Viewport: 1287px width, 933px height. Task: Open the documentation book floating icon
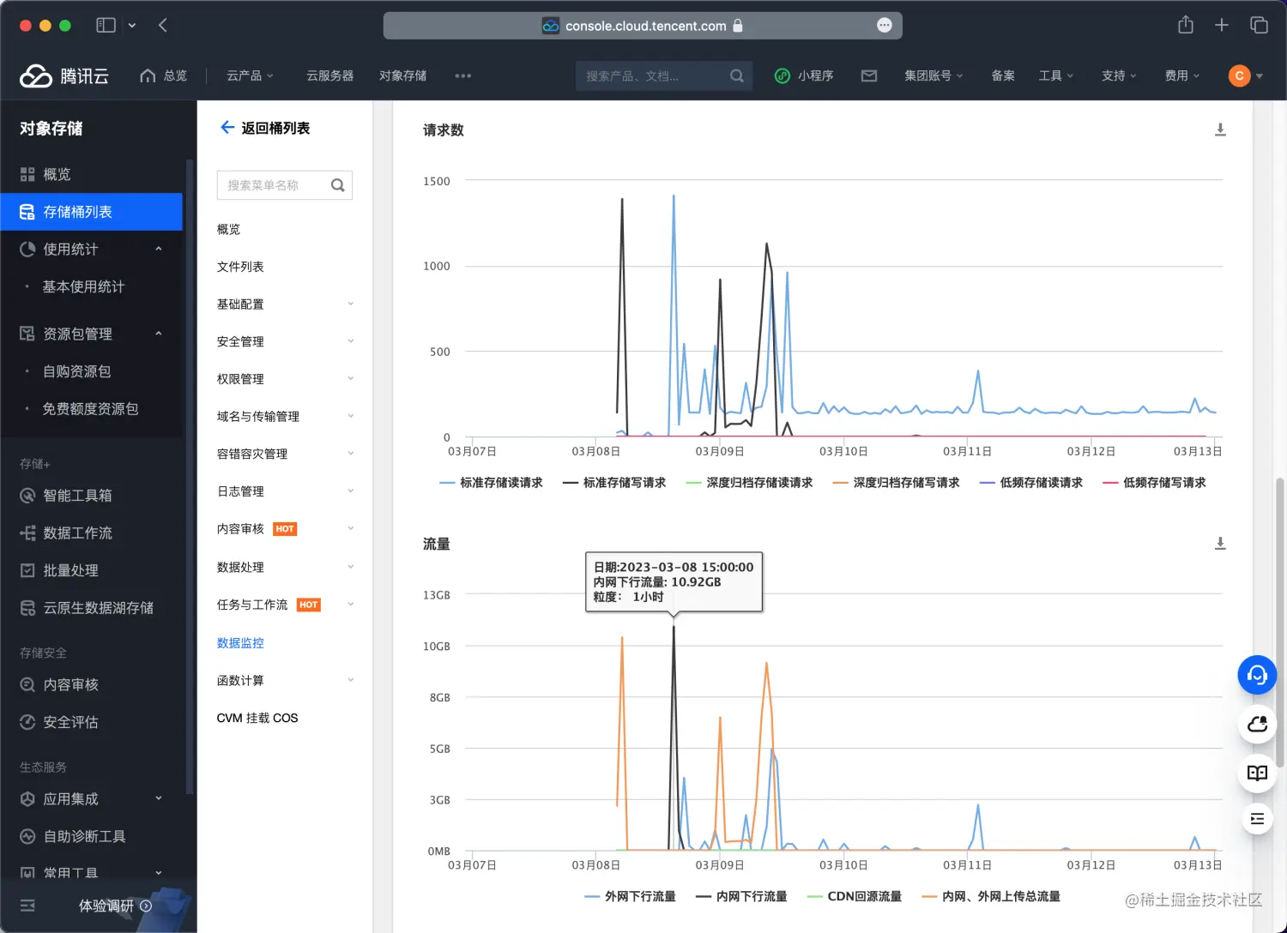coord(1257,773)
